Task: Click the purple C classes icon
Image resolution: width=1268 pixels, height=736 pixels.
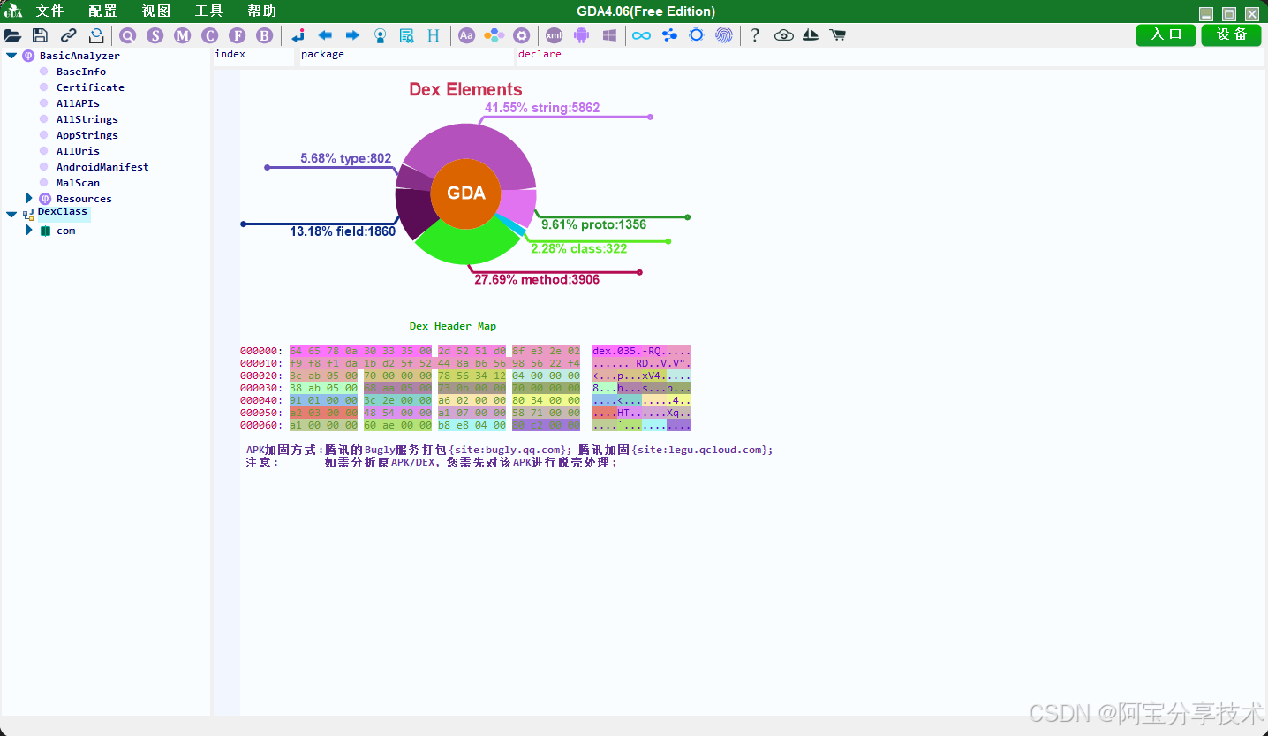Action: tap(209, 35)
